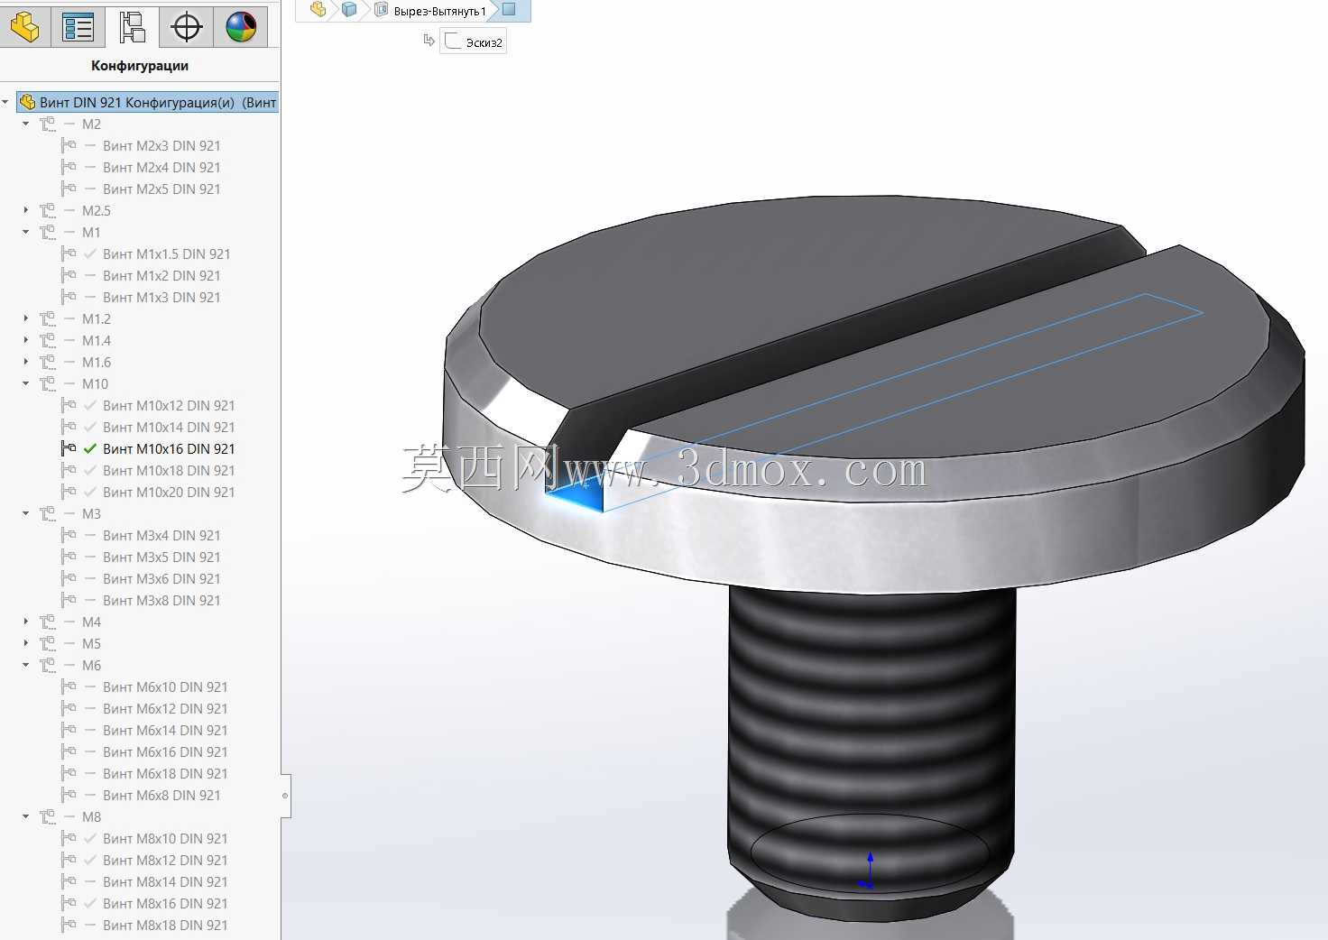Select configuration Винт M8x16 DIN 921

(x=165, y=903)
